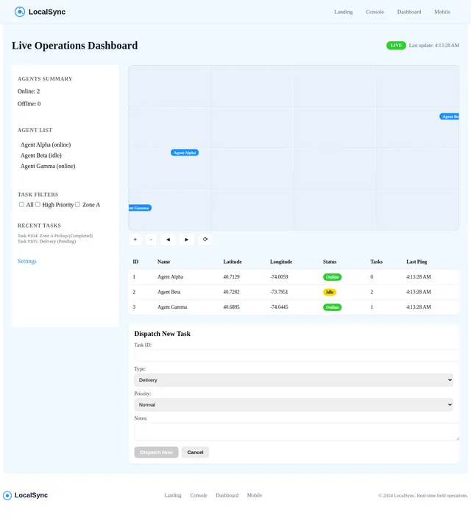
Task: Click longitude value -73.7951
Action: point(279,292)
